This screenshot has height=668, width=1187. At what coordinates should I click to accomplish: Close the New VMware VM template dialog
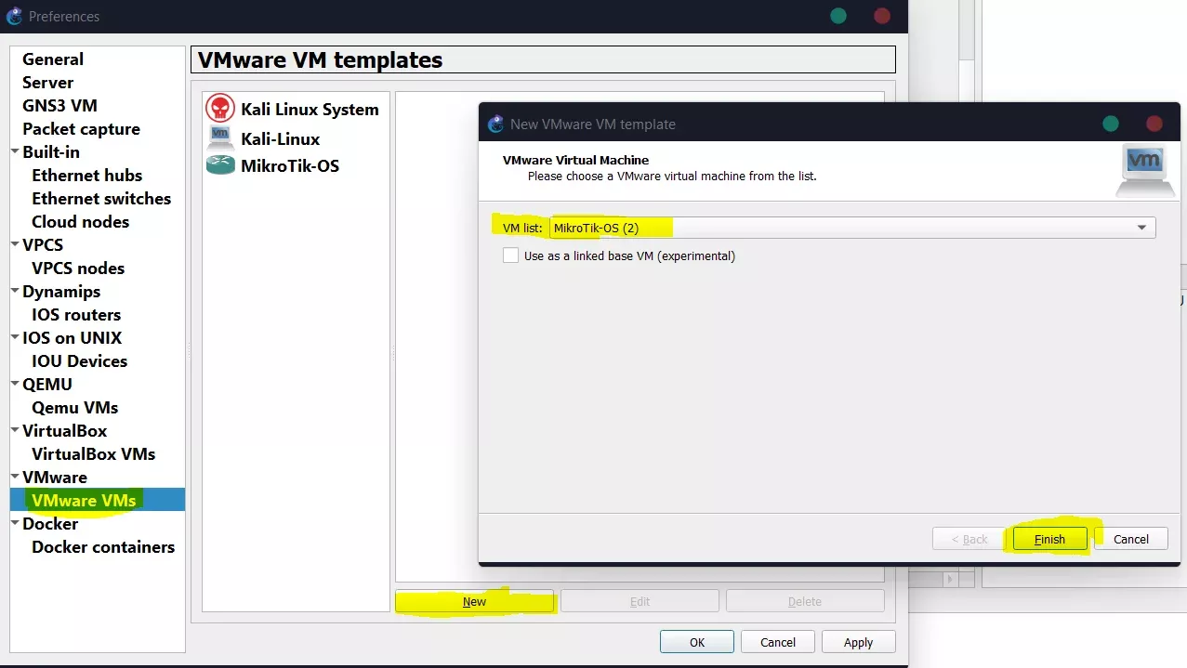pyautogui.click(x=1154, y=124)
